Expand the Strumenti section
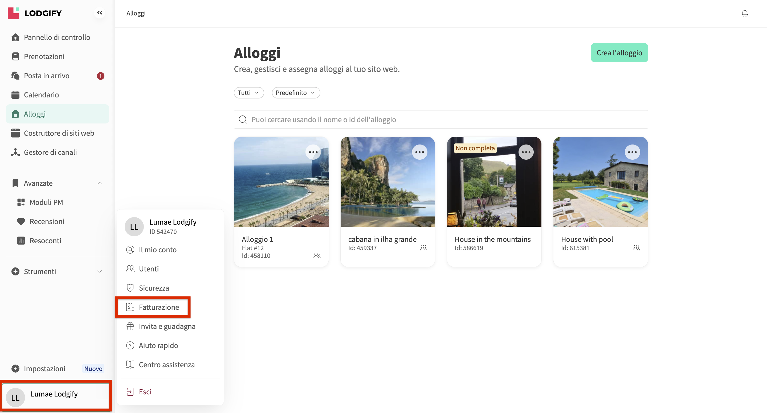The image size is (767, 413). pos(99,271)
